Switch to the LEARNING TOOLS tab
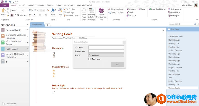This screenshot has width=199, height=106. [x=84, y=5]
